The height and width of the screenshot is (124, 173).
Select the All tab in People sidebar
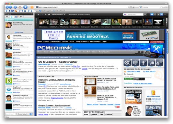tap(7, 17)
